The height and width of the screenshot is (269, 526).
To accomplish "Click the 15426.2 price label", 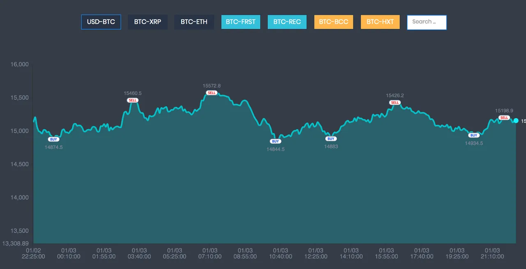I will click(395, 96).
